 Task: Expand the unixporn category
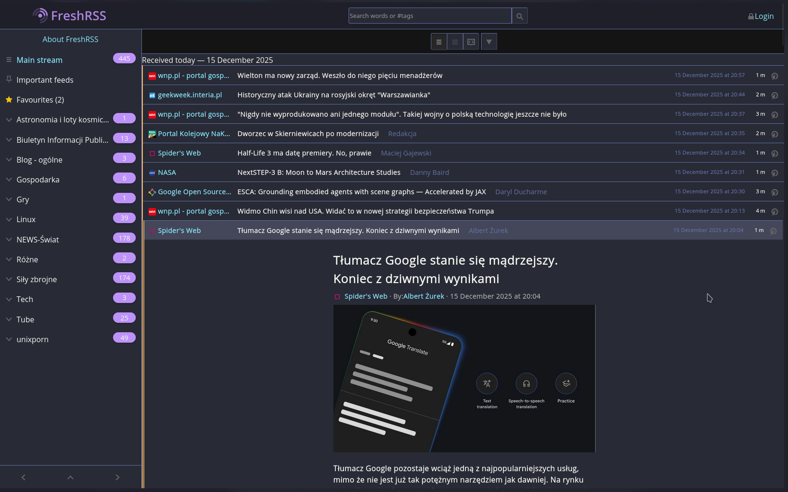coord(9,339)
